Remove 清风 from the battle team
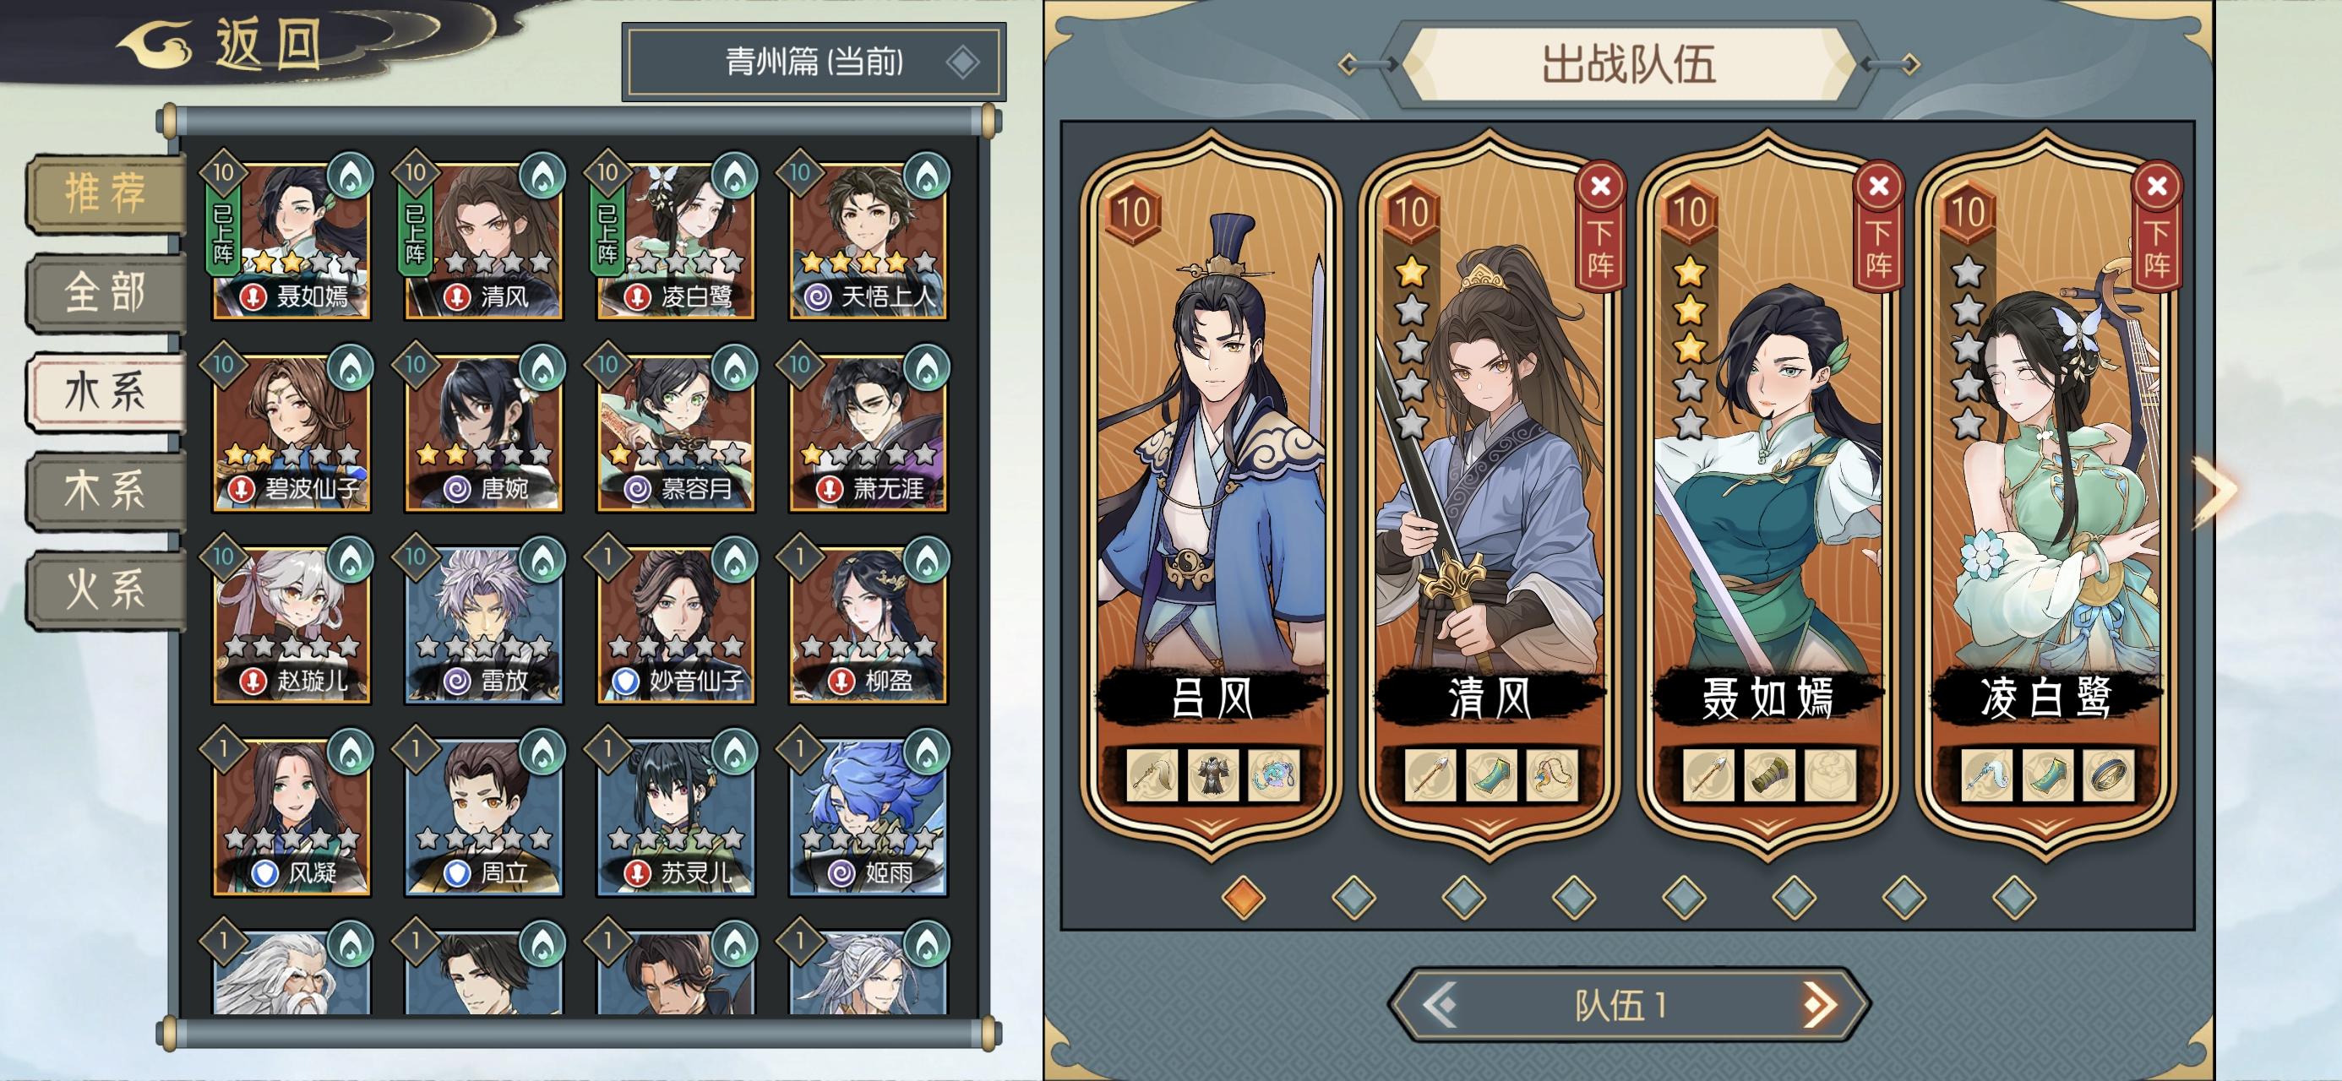The image size is (2342, 1081). click(x=1601, y=225)
